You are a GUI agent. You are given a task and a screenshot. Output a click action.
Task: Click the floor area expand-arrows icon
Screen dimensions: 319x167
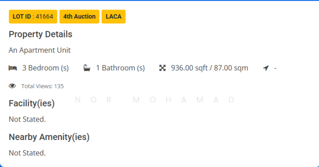click(x=162, y=68)
